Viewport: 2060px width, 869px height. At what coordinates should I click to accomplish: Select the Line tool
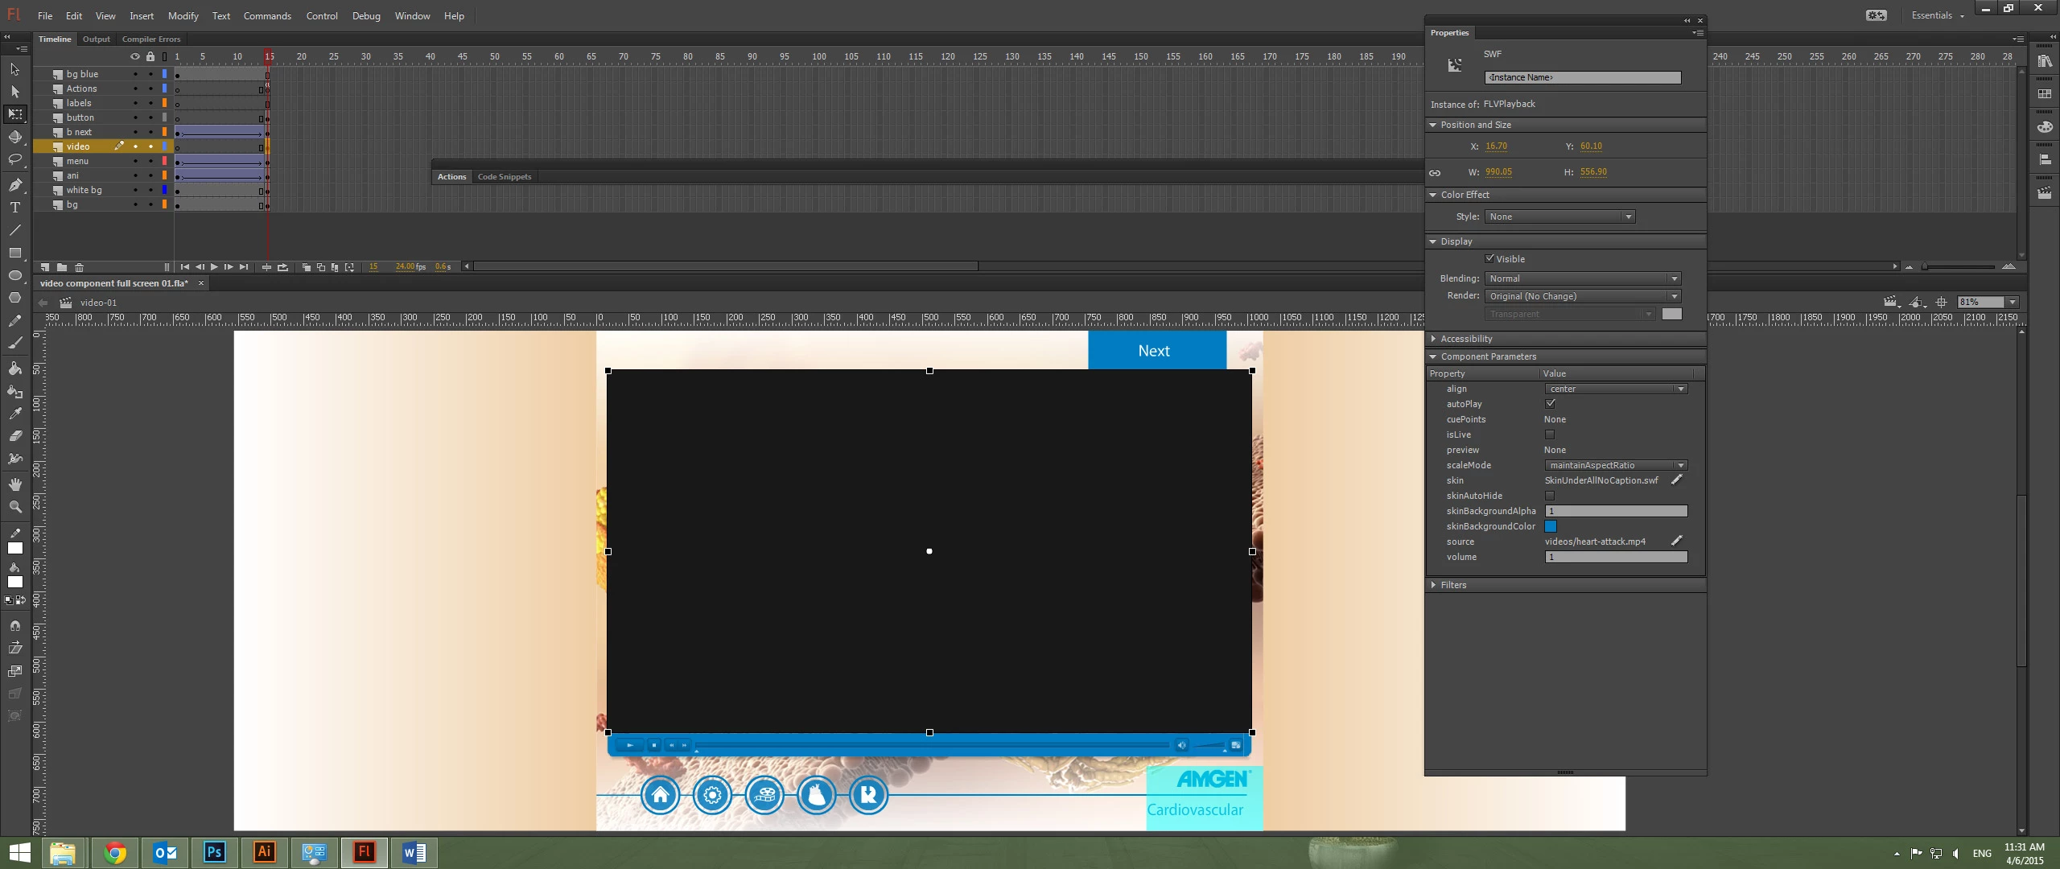[14, 230]
